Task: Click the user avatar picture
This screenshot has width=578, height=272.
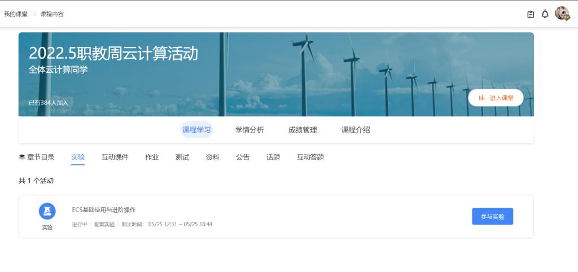Action: coord(562,14)
